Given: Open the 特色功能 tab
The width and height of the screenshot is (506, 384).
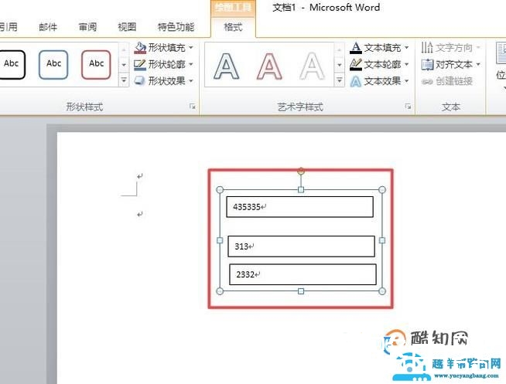Looking at the screenshot, I should click(x=176, y=27).
